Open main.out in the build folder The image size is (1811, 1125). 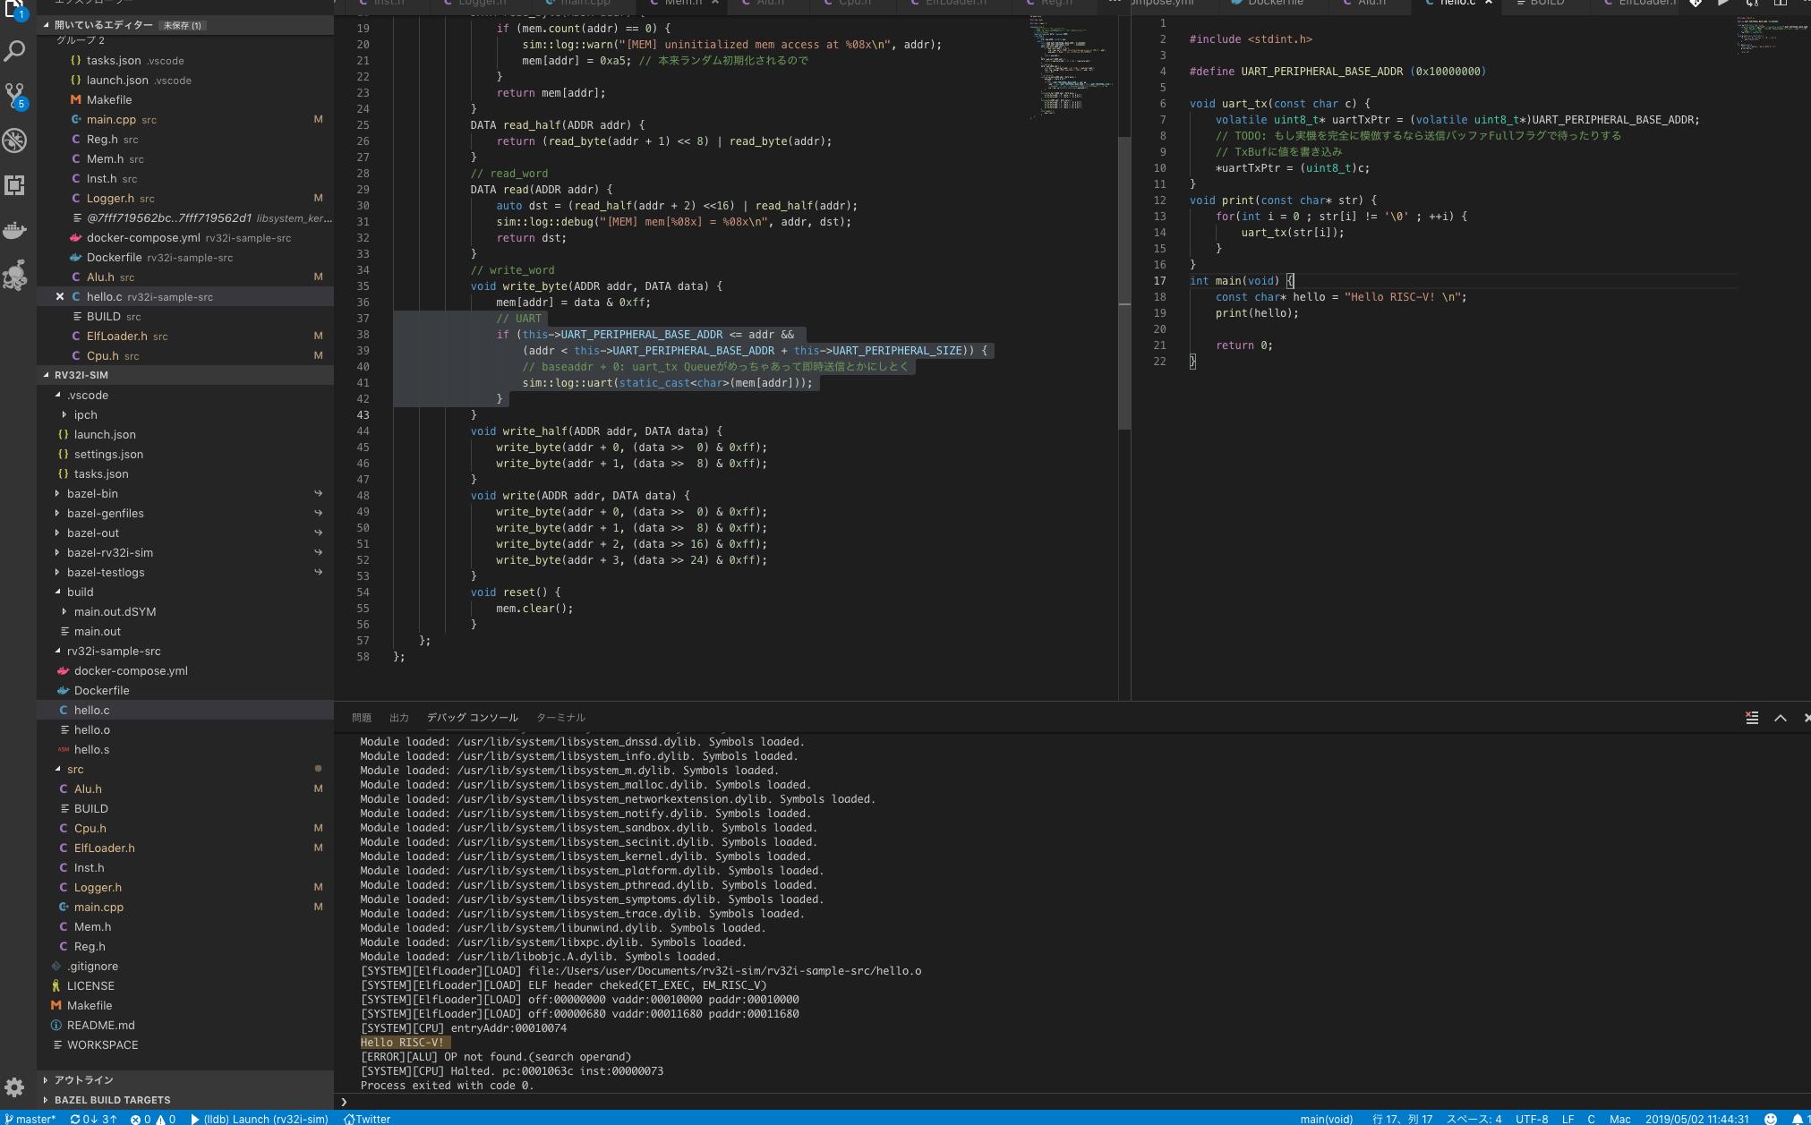click(185, 631)
